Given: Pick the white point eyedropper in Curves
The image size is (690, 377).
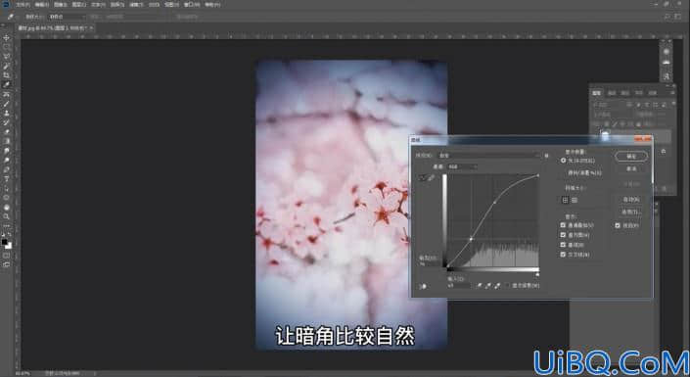Looking at the screenshot, I should (497, 286).
